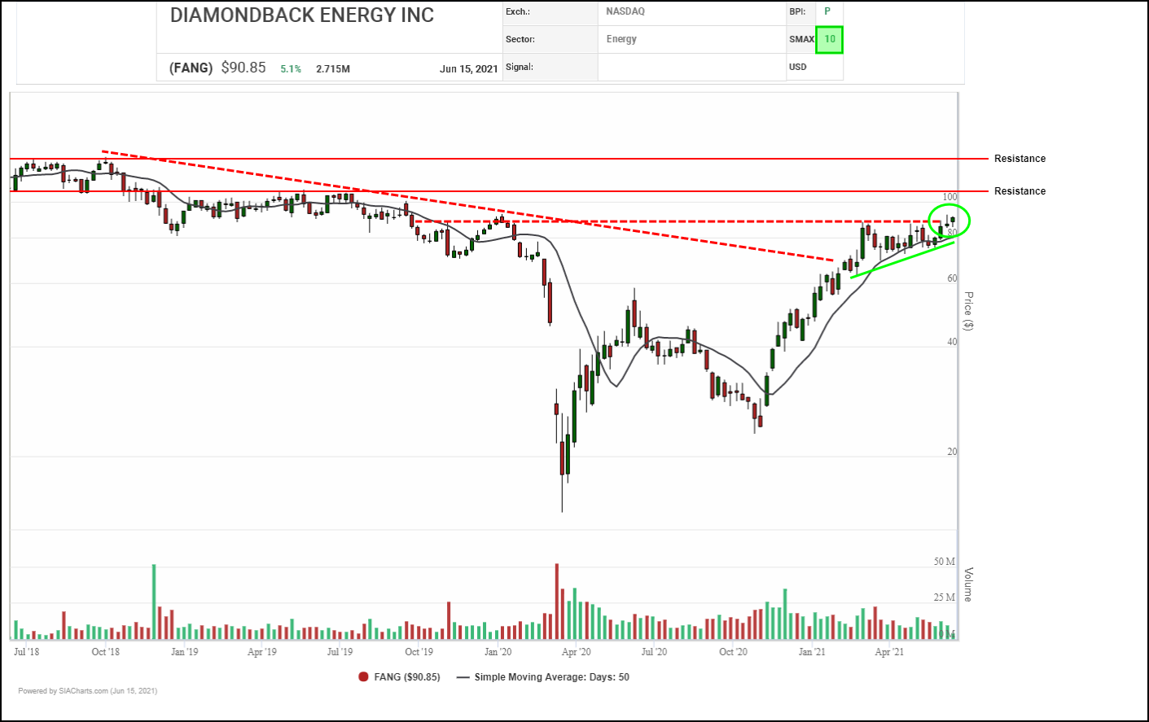The height and width of the screenshot is (722, 1149).
Task: Click the Simple Moving Average legend line marker
Action: point(463,677)
